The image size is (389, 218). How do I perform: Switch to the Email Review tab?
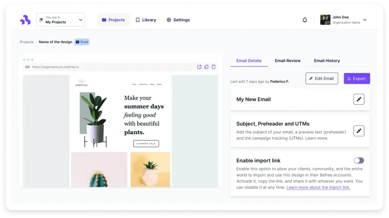(288, 61)
